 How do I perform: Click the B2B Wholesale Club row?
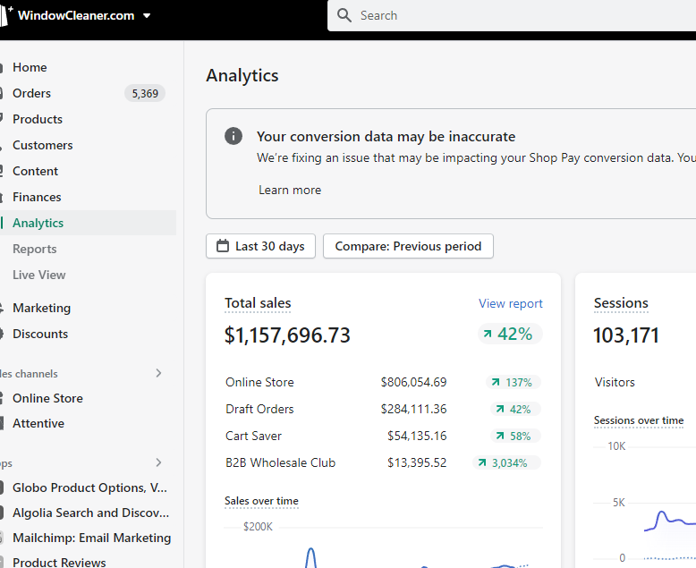tap(383, 462)
